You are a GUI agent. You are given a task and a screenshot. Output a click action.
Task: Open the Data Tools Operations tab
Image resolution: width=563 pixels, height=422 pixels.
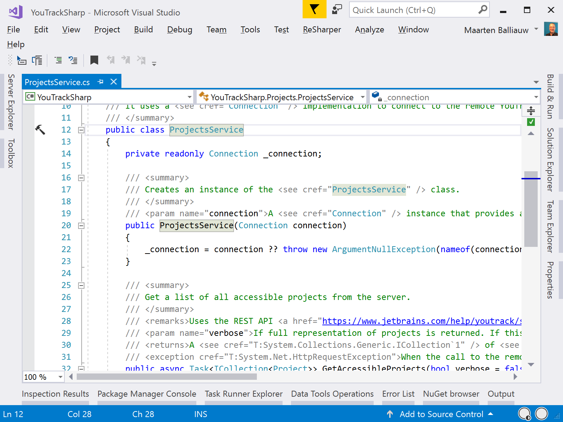pos(333,394)
